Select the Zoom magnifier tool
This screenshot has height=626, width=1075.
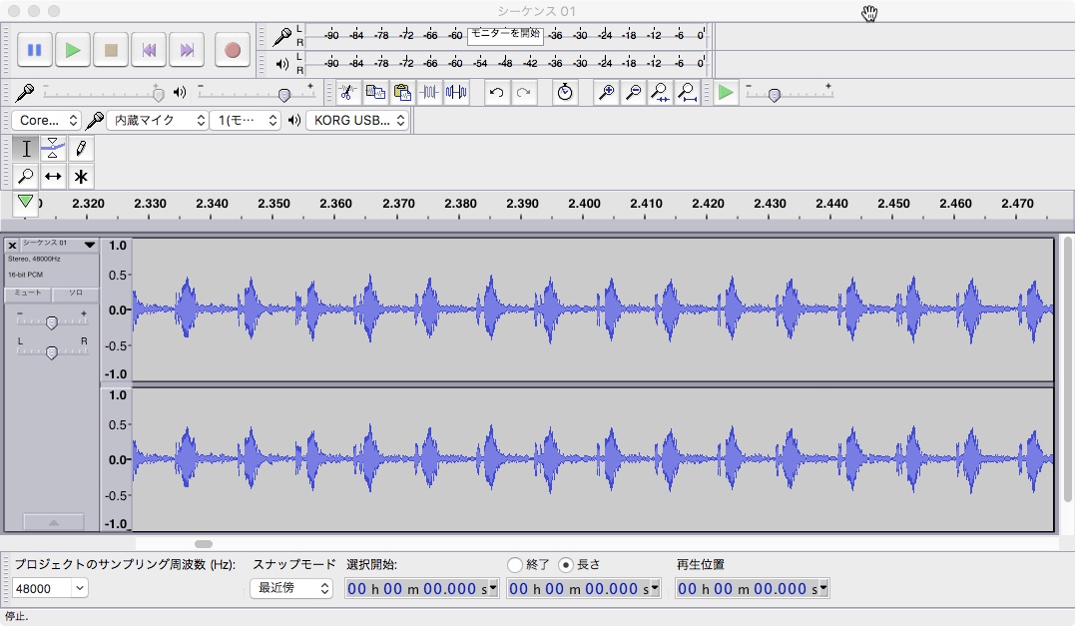click(x=26, y=176)
